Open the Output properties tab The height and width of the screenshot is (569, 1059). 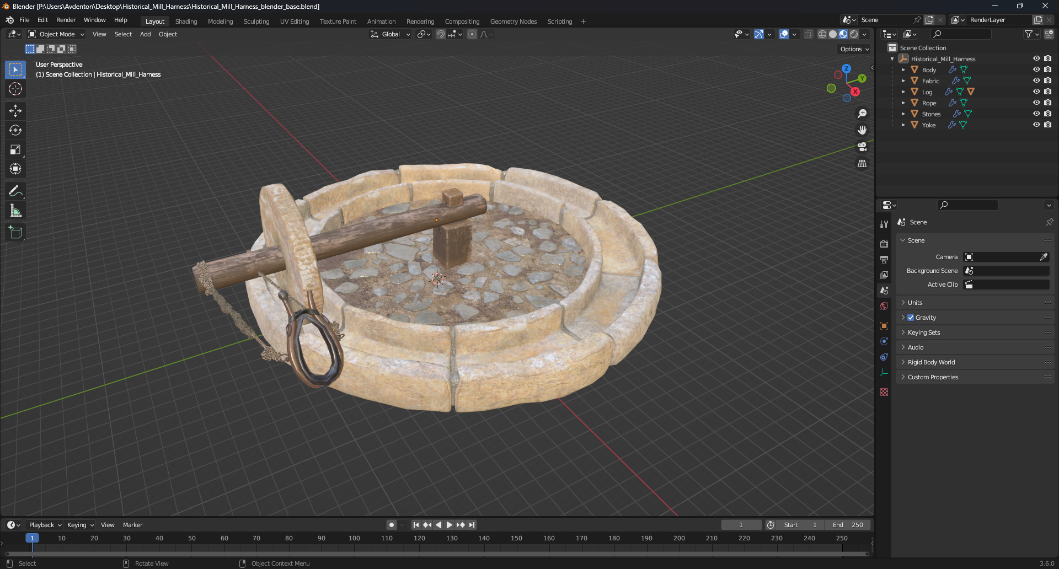pyautogui.click(x=884, y=259)
